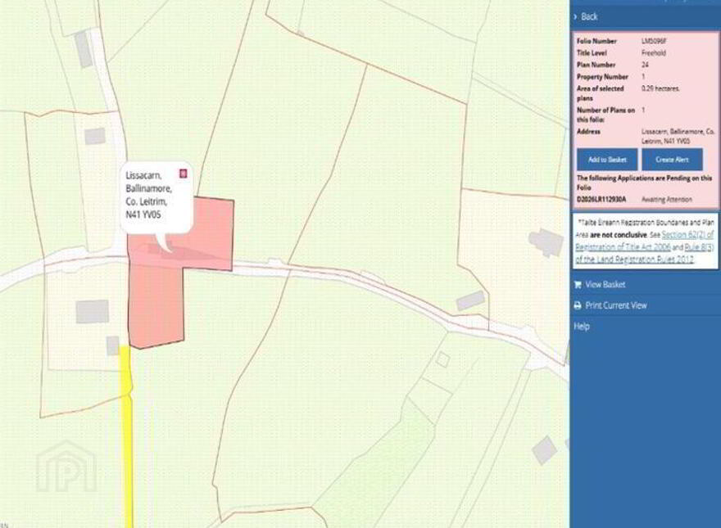Open the Help menu item
This screenshot has width=721, height=528.
click(x=581, y=327)
